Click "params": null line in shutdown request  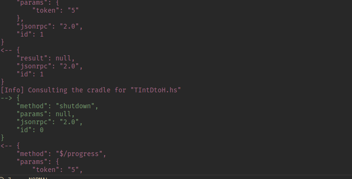coord(45,114)
